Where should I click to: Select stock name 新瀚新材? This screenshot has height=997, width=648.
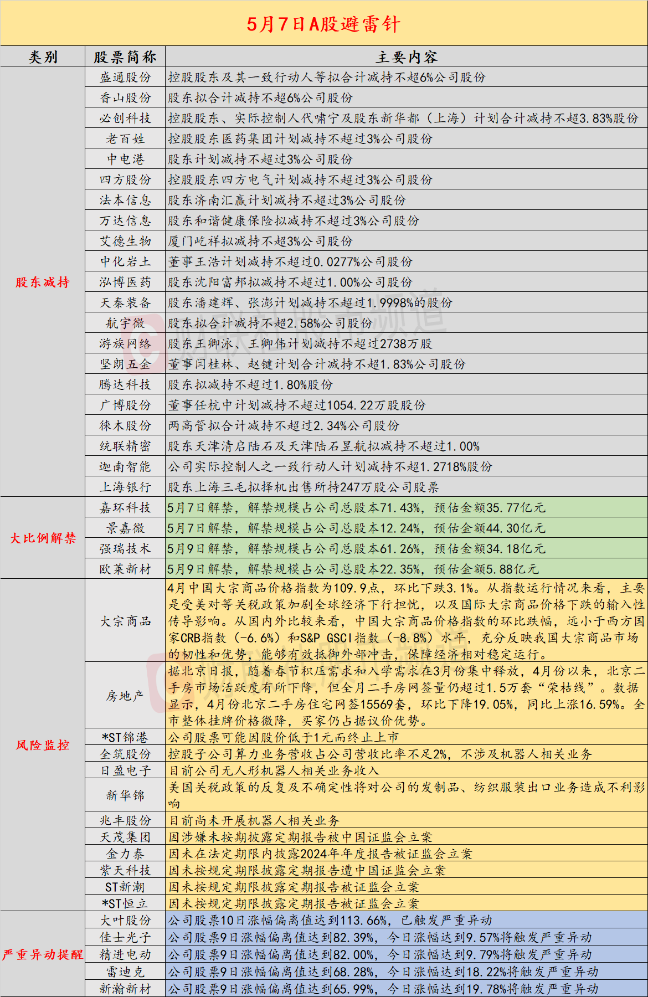pyautogui.click(x=125, y=989)
